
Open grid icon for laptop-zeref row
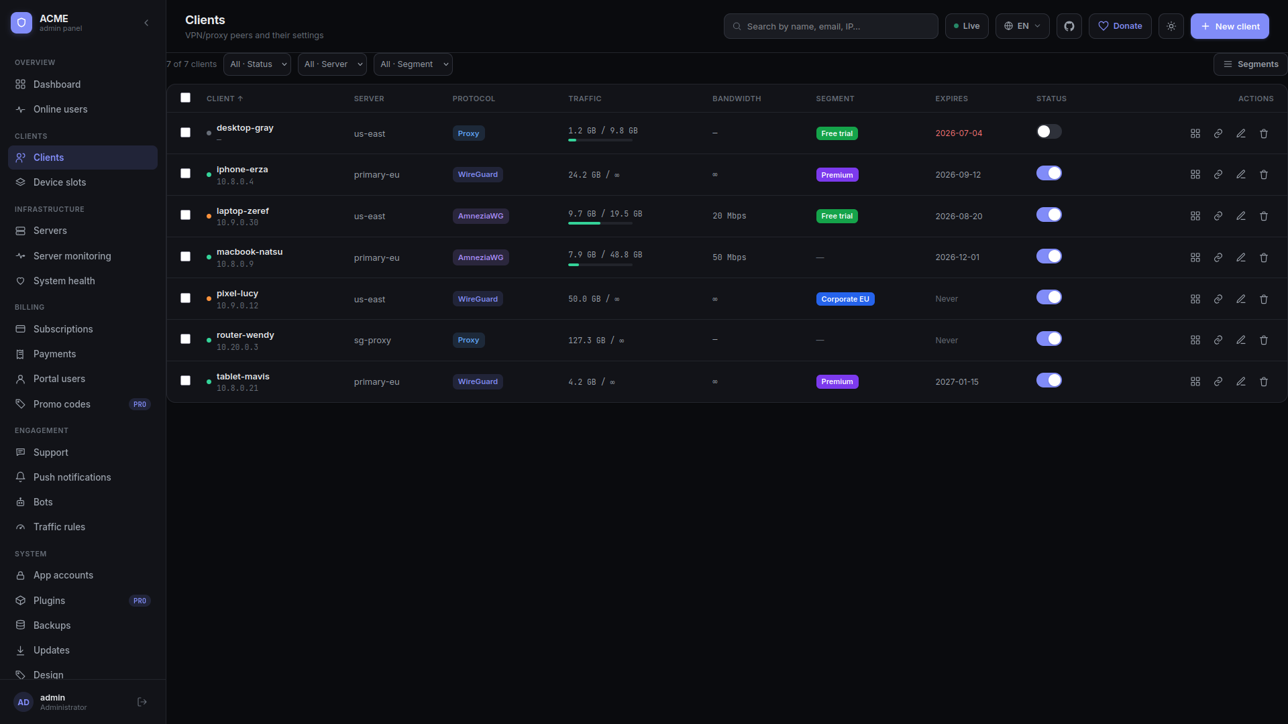tap(1195, 216)
